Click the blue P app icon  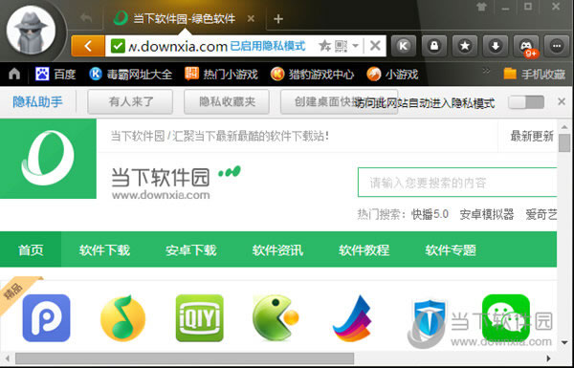pos(46,318)
